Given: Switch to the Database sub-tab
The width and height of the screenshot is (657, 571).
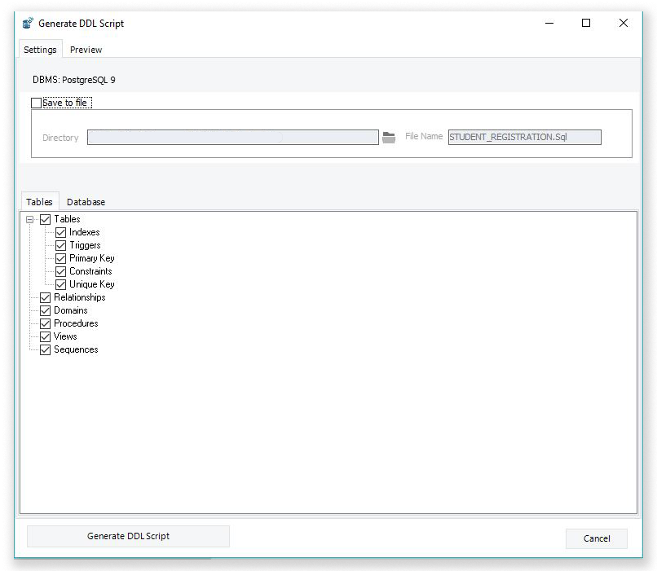Looking at the screenshot, I should 86,202.
